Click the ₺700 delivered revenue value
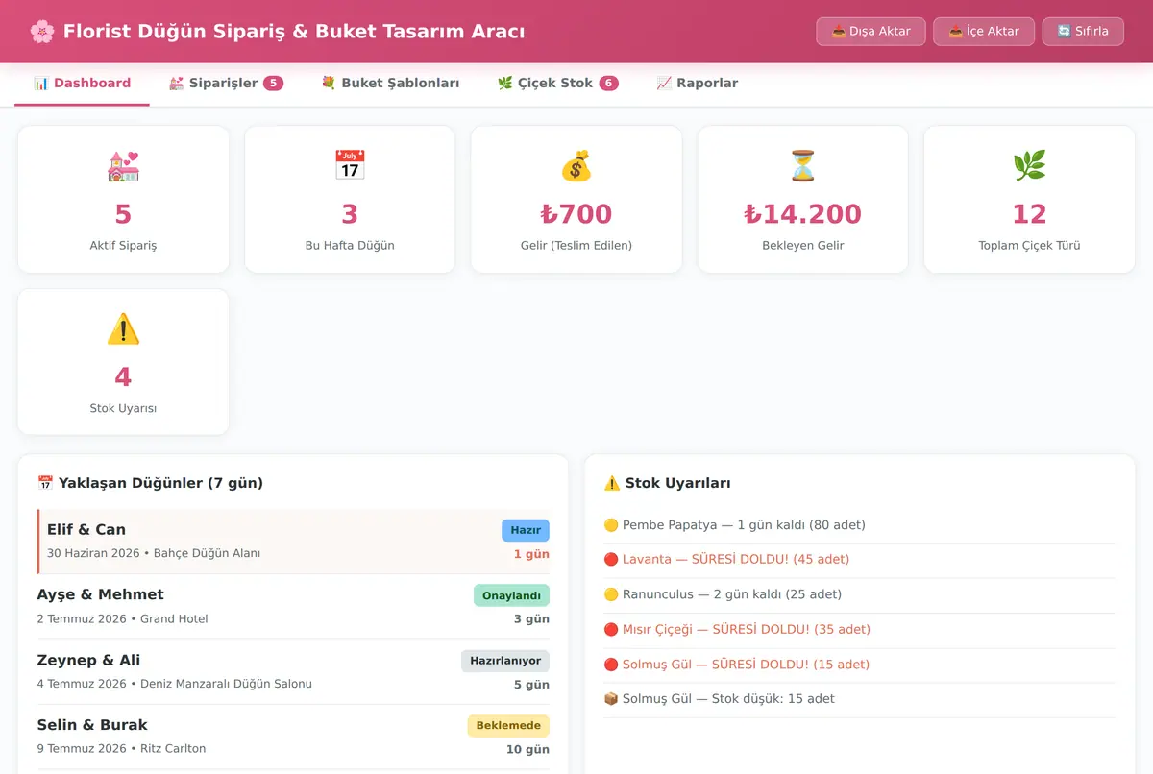Screen dimensions: 1153x774 click(576, 214)
